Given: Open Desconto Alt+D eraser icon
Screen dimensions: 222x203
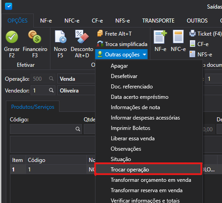Looking at the screenshot, I should point(82,37).
